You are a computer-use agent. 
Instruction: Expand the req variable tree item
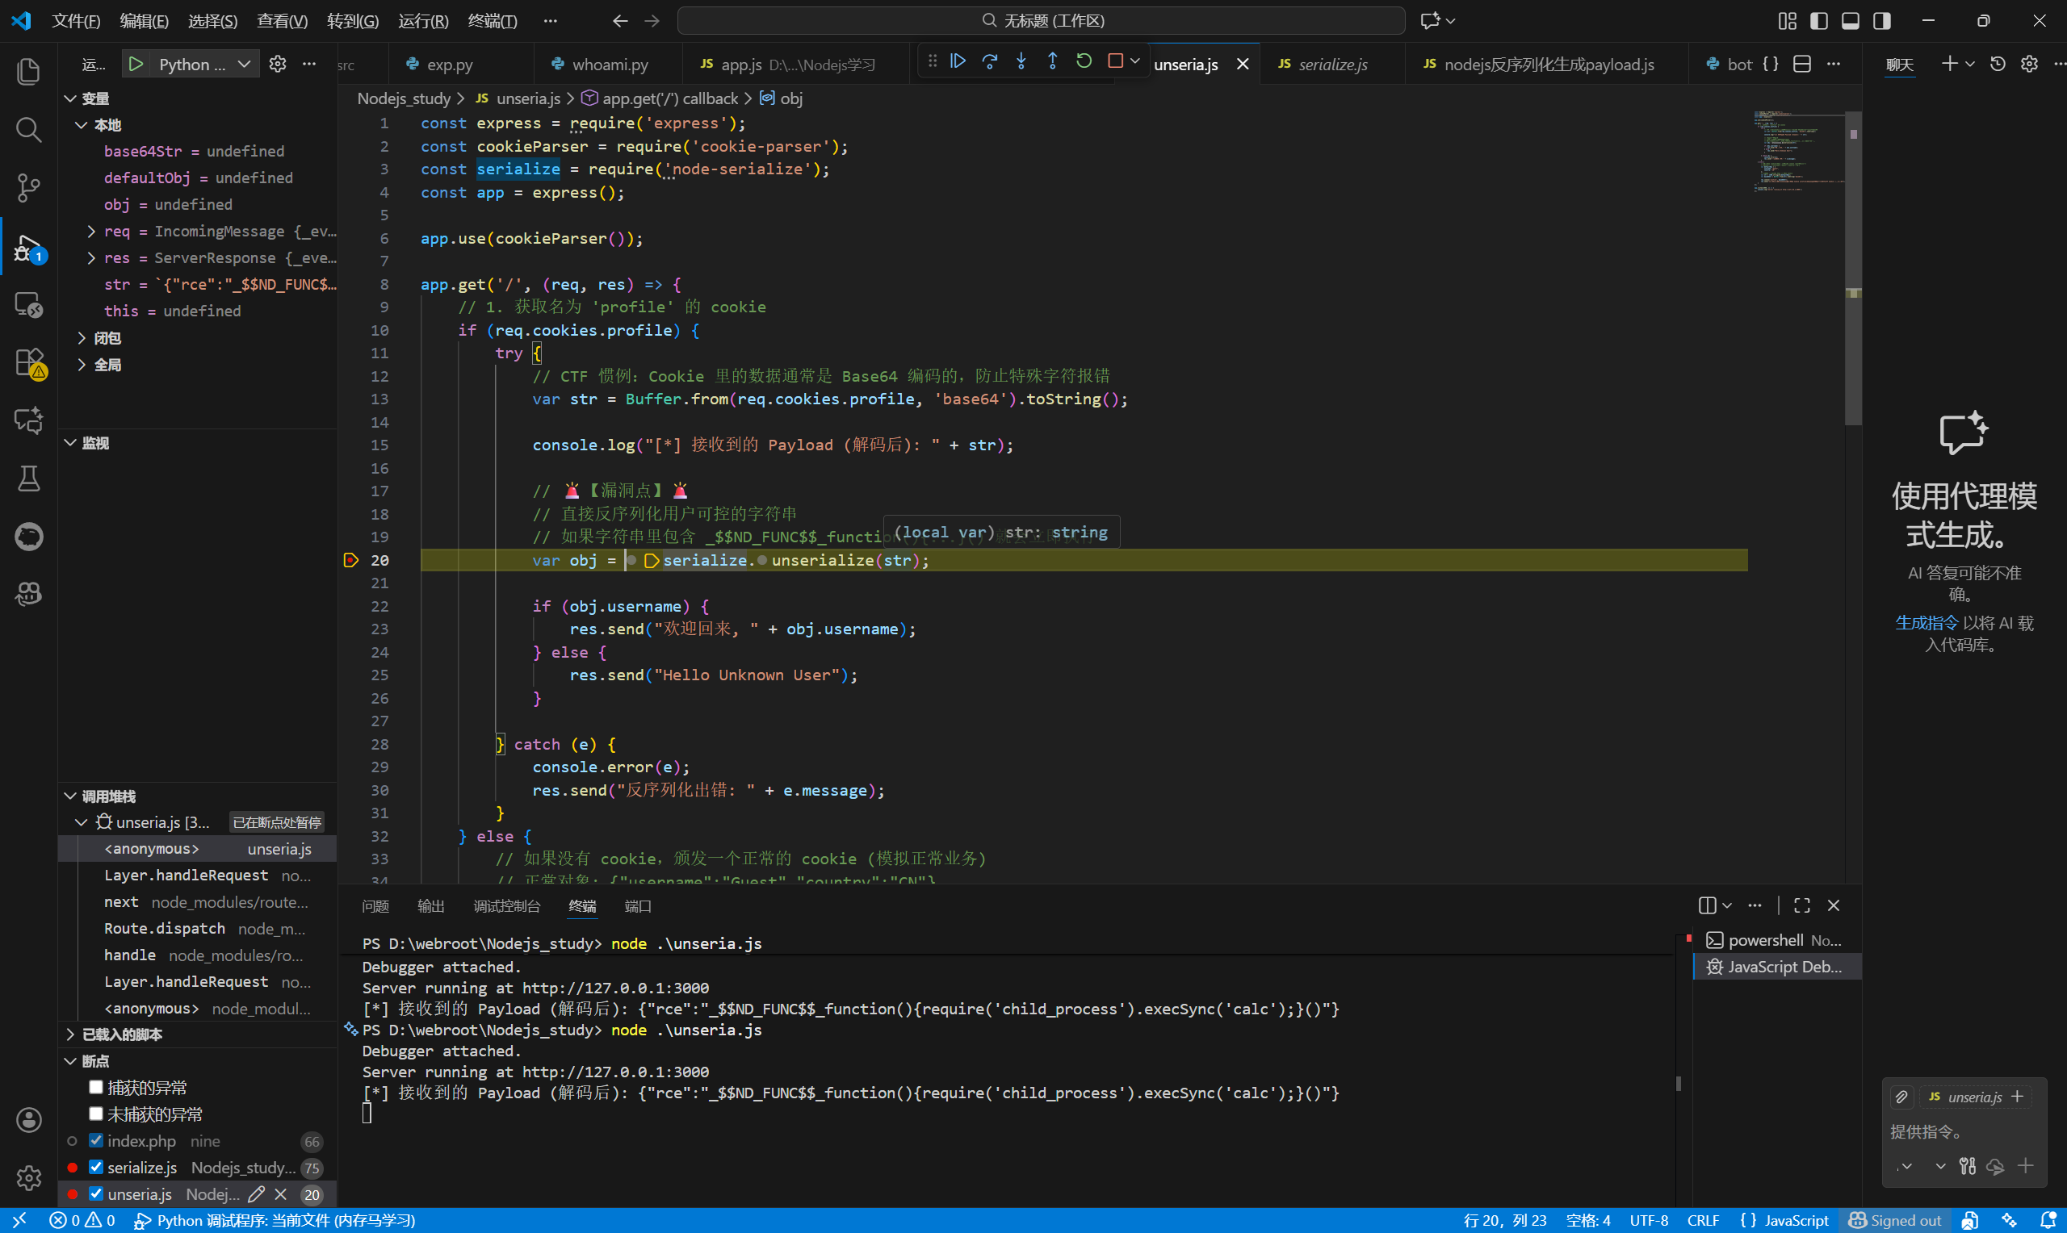(91, 231)
